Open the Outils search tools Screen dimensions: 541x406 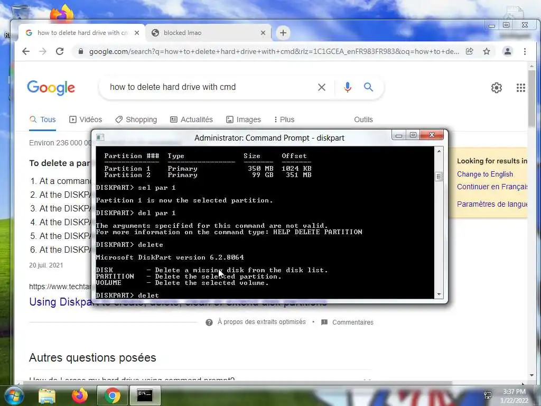(363, 119)
